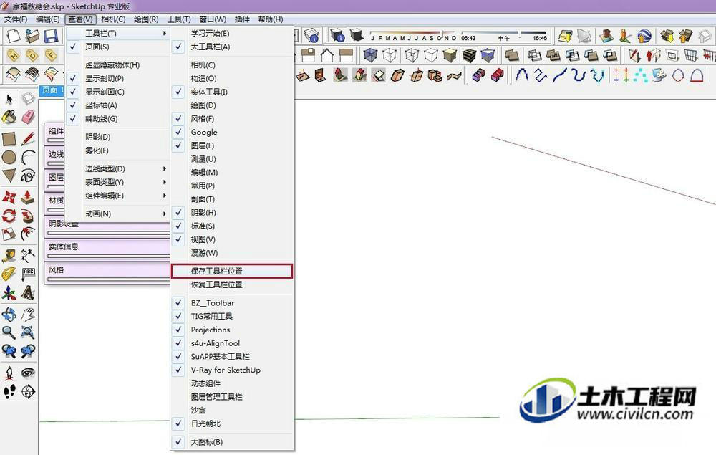Choose the Rectangle drawing tool
Screen dimensions: 716x455
click(9, 138)
